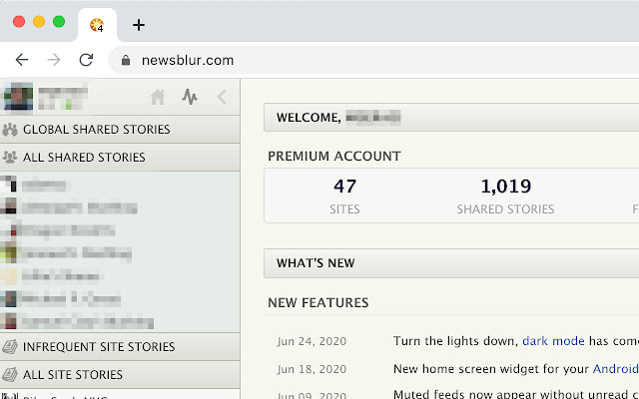View the site lock security info
This screenshot has width=639, height=399.
click(x=126, y=60)
